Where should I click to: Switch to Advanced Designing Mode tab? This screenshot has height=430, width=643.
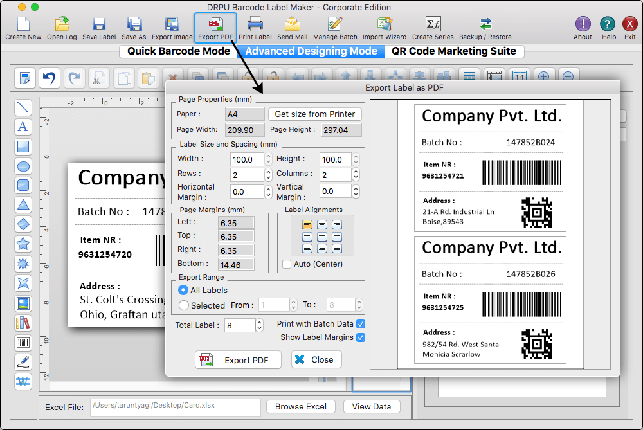click(x=311, y=51)
